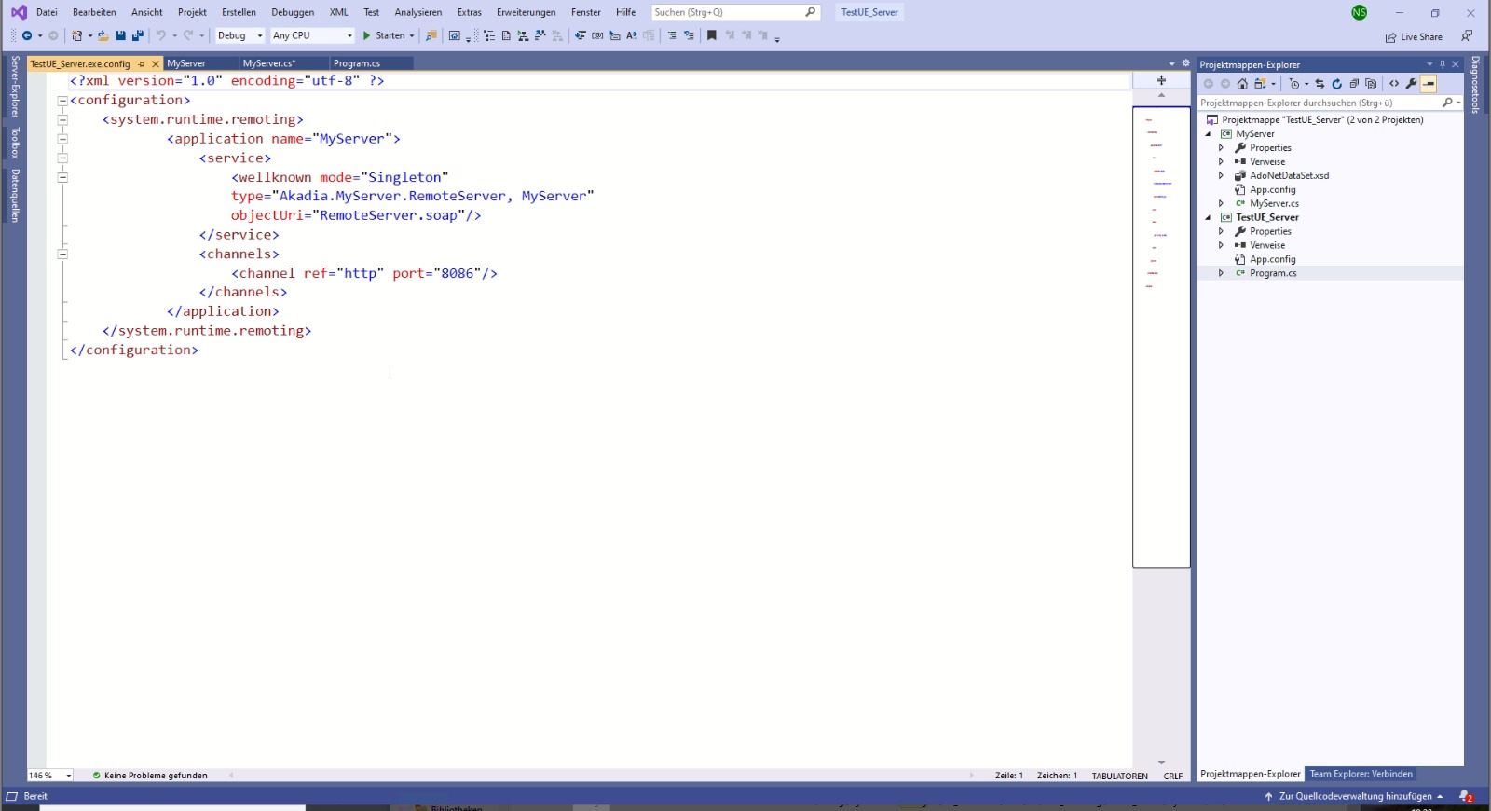Click the pending changes filter clock icon
The width and height of the screenshot is (1491, 811).
point(1293,84)
